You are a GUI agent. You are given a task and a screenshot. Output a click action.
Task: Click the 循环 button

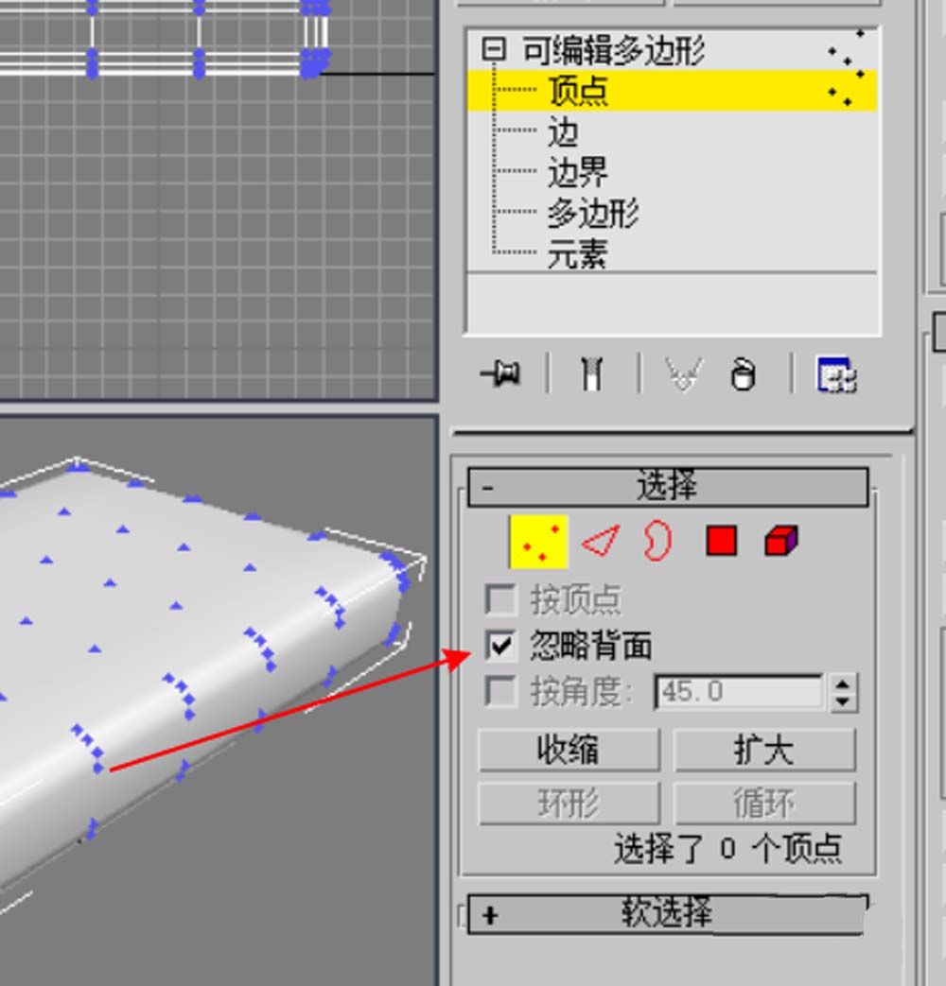(x=764, y=803)
